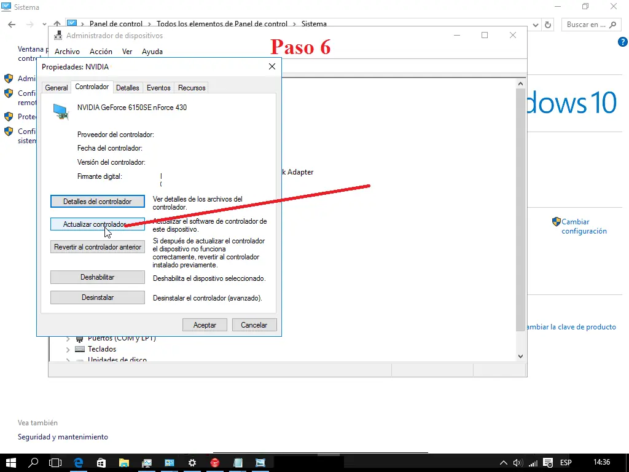Click Detalles del controlador button

(98, 202)
